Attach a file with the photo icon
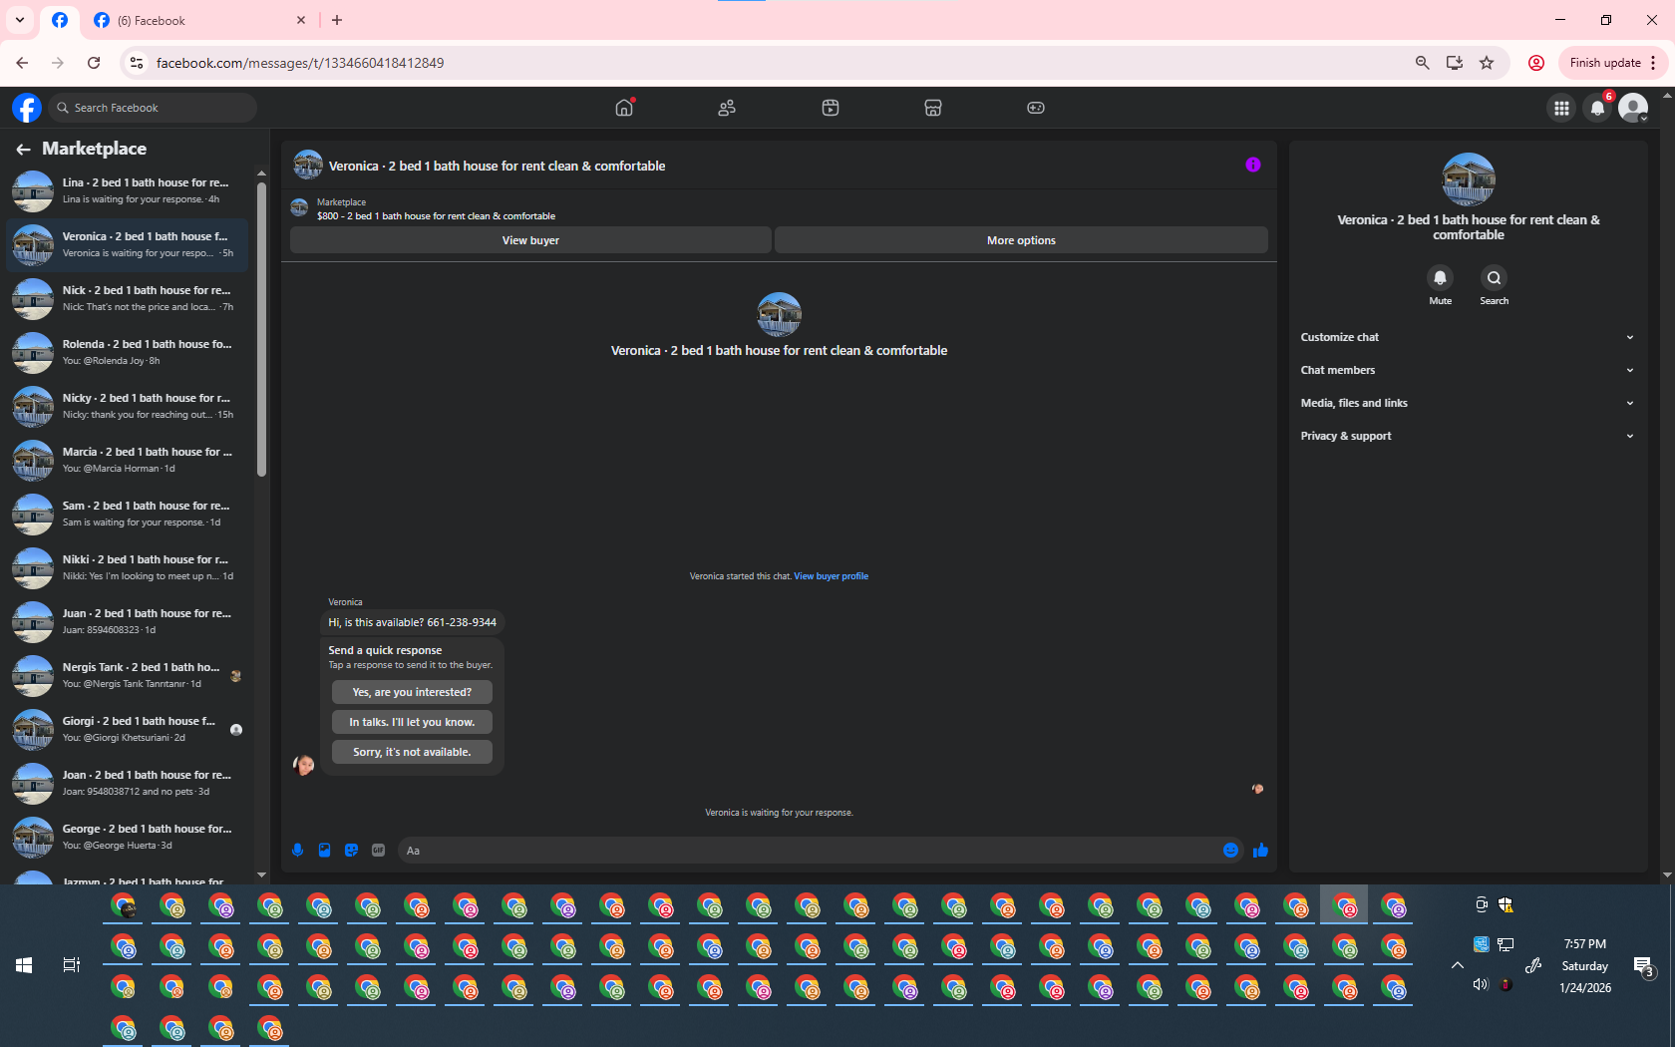The width and height of the screenshot is (1675, 1047). pos(324,851)
